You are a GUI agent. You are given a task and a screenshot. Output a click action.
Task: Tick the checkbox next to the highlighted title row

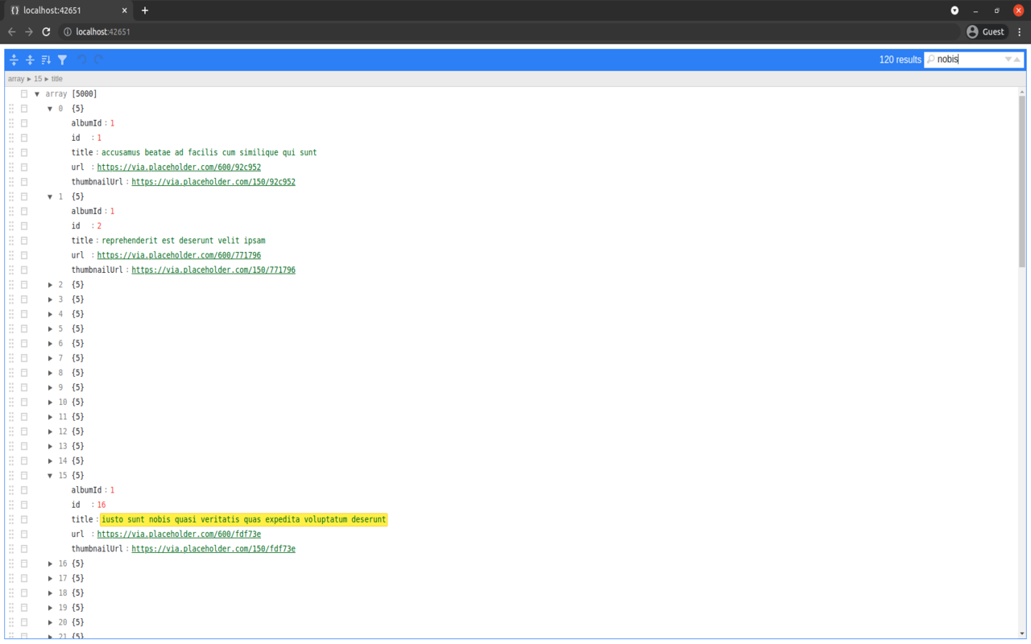point(23,519)
